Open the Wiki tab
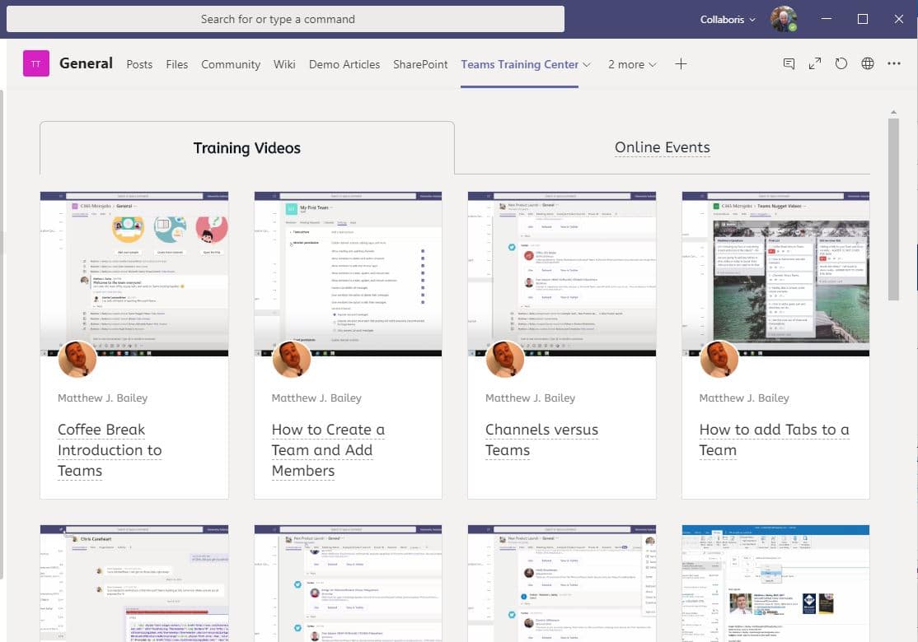 (284, 64)
